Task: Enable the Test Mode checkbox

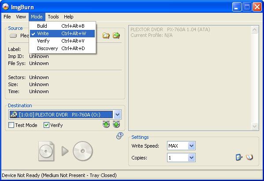Action: [x=11, y=125]
